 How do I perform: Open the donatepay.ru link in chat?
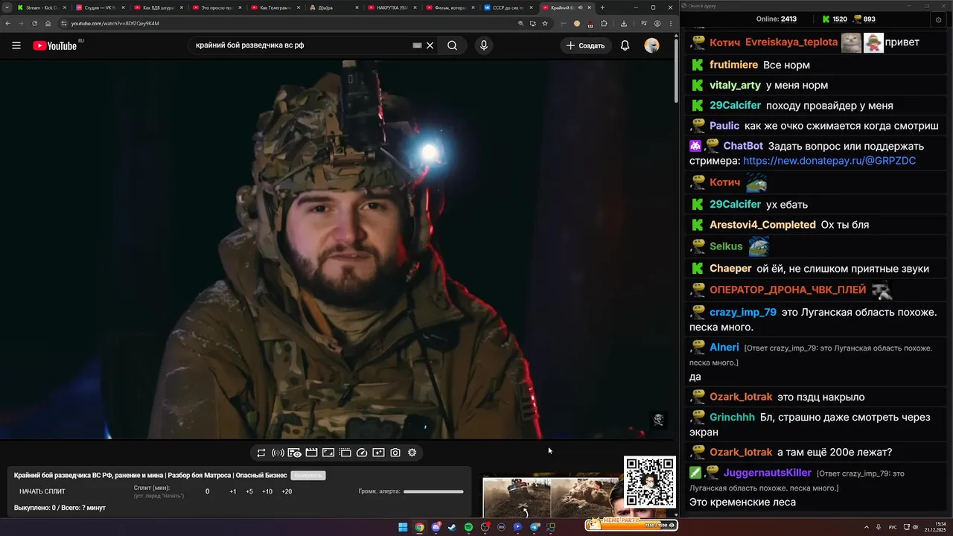[829, 161]
